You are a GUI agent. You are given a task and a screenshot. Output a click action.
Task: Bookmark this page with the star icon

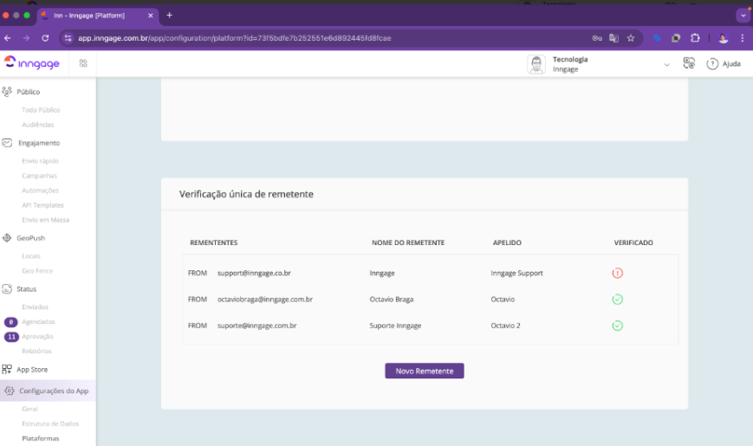click(x=631, y=38)
